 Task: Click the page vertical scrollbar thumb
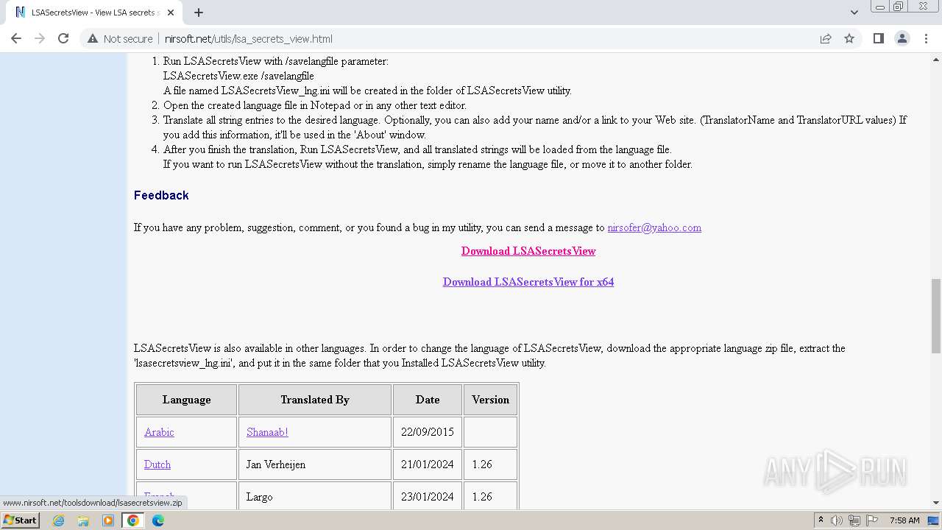[936, 316]
